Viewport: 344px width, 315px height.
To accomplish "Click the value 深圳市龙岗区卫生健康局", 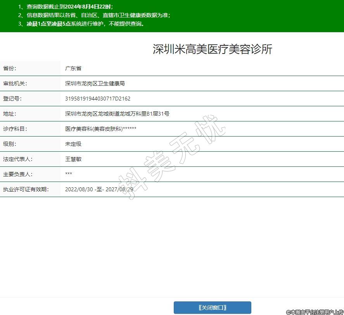I will click(x=95, y=83).
